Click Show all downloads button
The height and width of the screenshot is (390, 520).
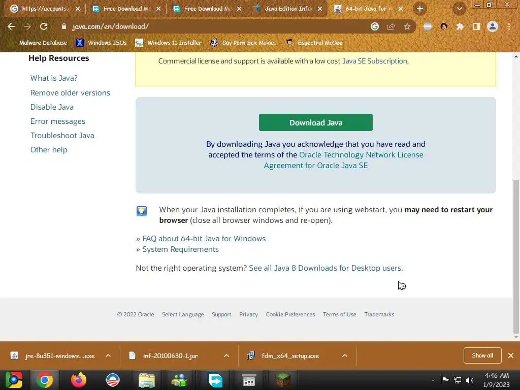(x=482, y=355)
